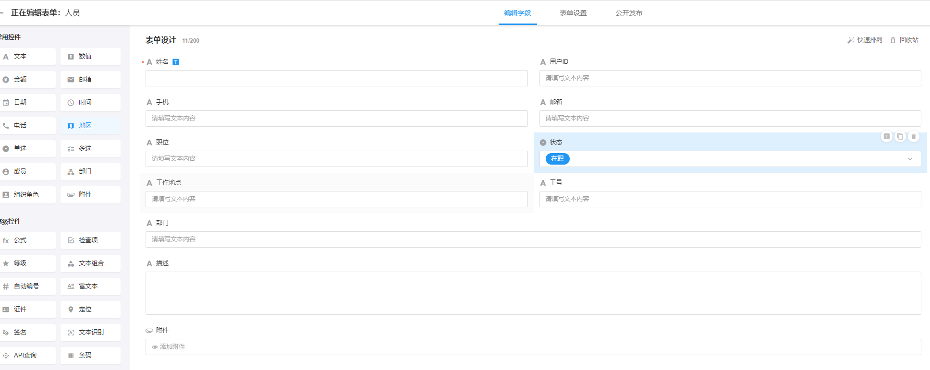The width and height of the screenshot is (930, 370).
Task: Select the 条码 barcode control
Action: 90,355
